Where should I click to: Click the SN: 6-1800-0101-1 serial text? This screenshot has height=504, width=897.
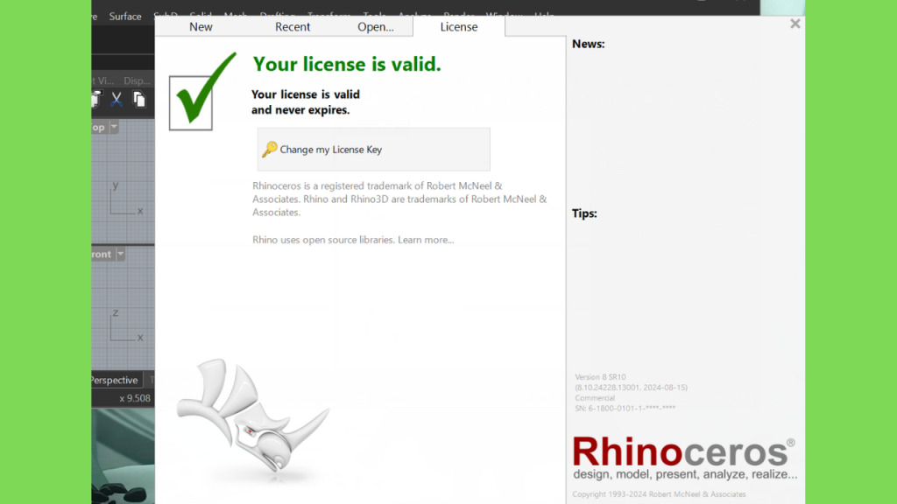[x=625, y=408]
